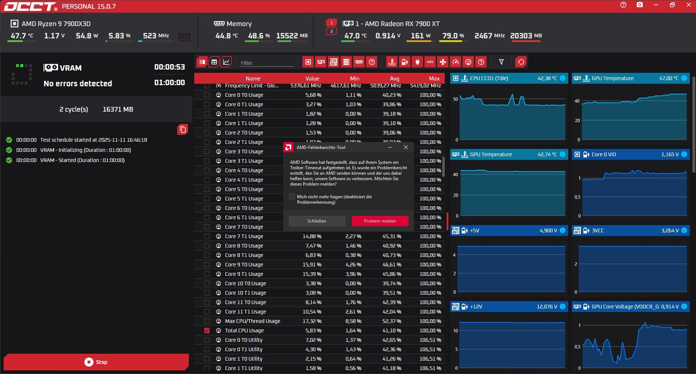The width and height of the screenshot is (696, 374).
Task: Toggle the table view icon in the monitoring toolbar
Action: (214, 62)
